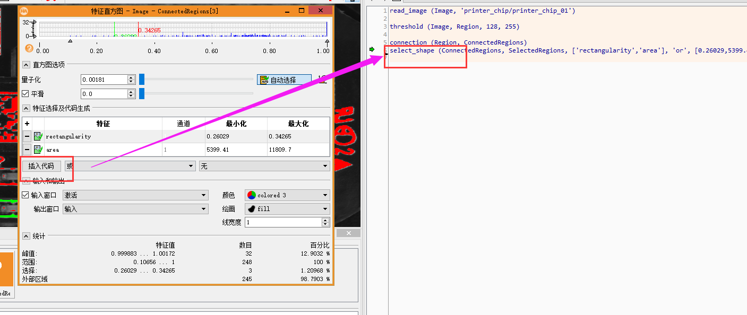Collapse the 统计 statistics section
This screenshot has width=747, height=315.
[x=26, y=235]
